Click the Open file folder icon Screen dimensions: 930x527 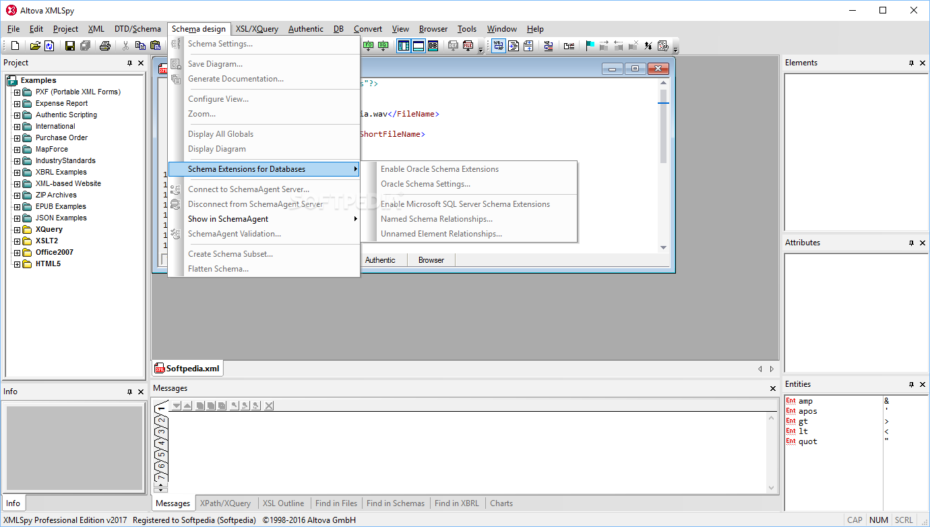[x=35, y=46]
